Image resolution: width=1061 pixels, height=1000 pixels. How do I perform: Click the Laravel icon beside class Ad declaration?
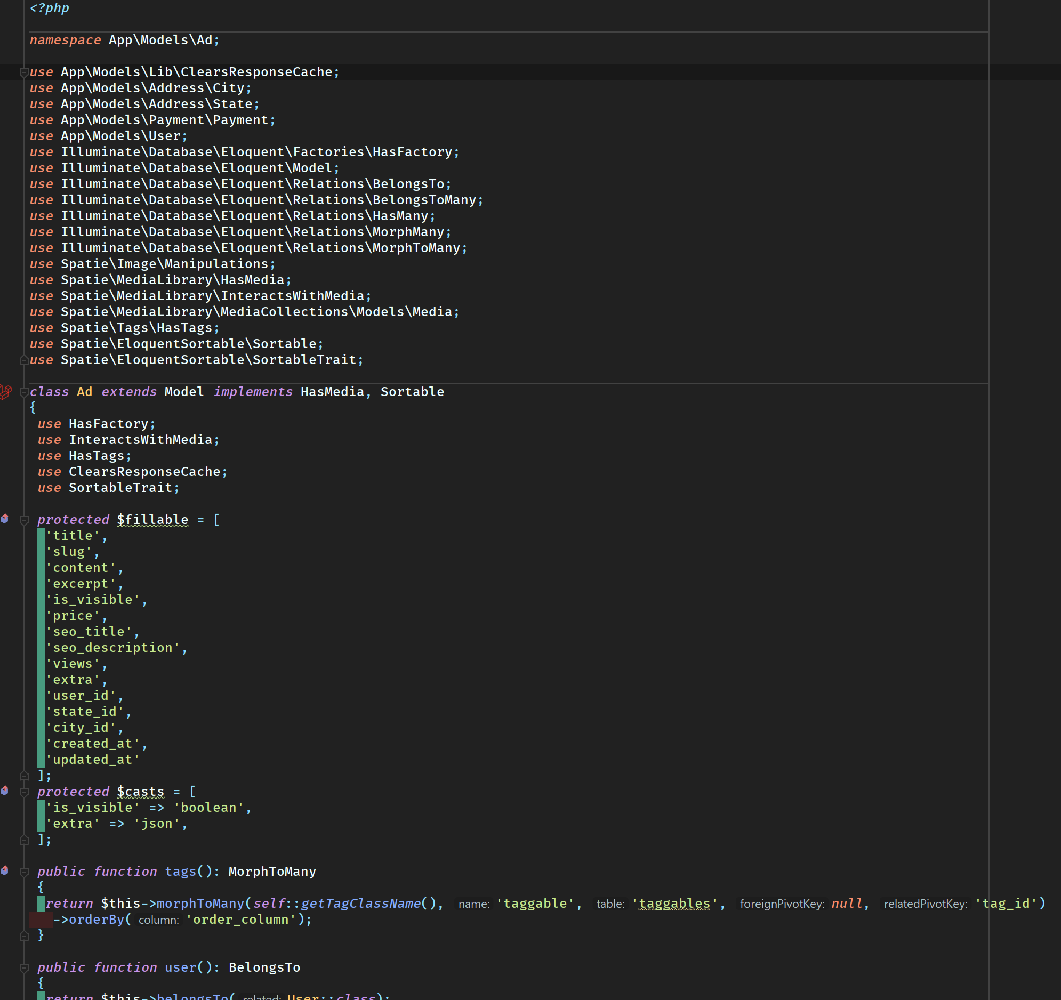pos(5,391)
